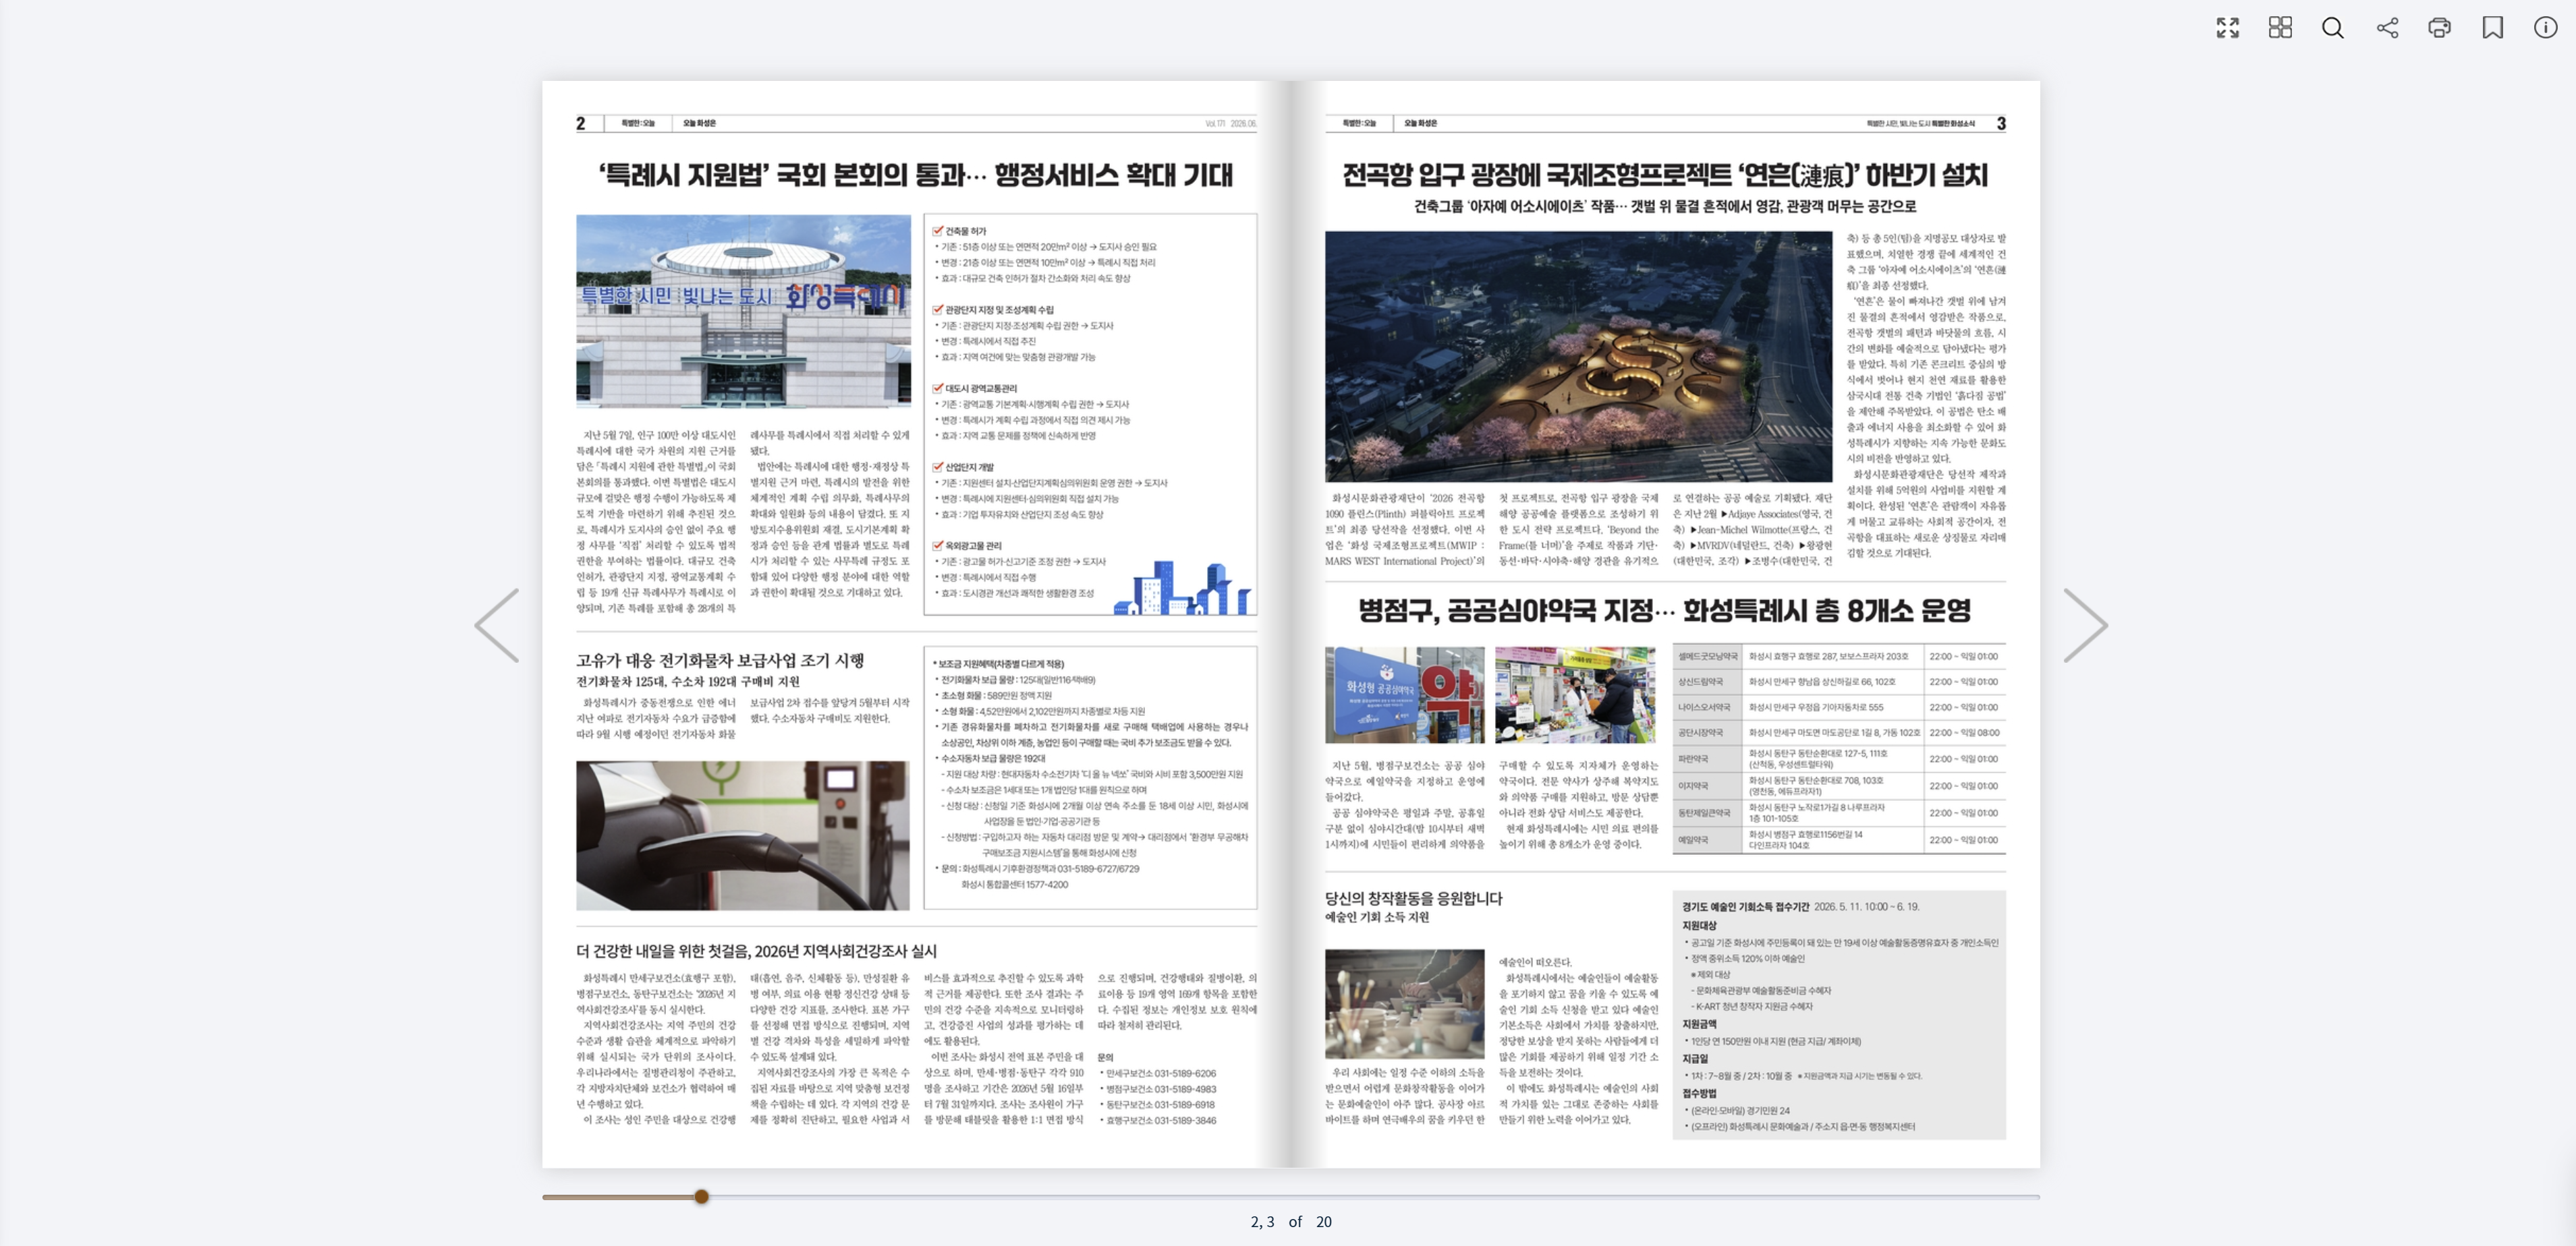Click table cell '예일약국'
The width and height of the screenshot is (2576, 1246).
[x=1707, y=840]
